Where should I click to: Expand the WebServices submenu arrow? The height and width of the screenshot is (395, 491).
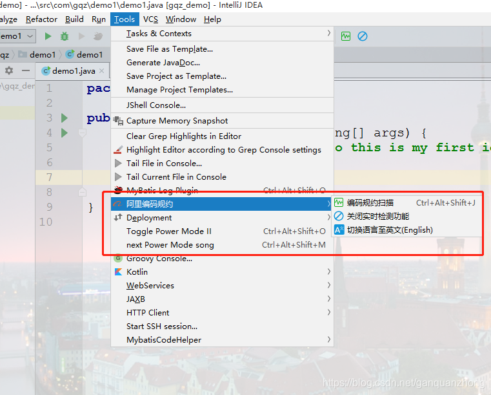tap(328, 285)
